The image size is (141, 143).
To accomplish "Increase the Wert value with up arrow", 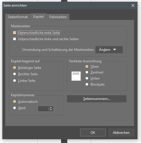I will click(51, 107).
